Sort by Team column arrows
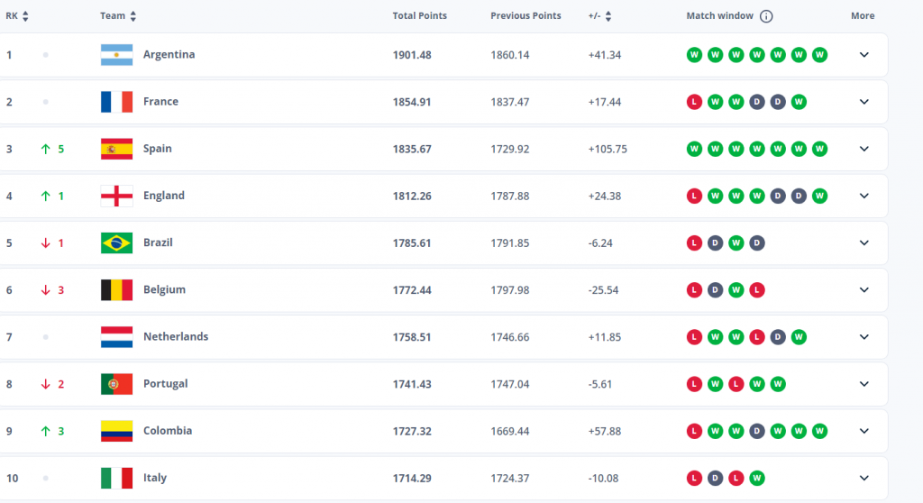Image resolution: width=923 pixels, height=503 pixels. pyautogui.click(x=133, y=16)
